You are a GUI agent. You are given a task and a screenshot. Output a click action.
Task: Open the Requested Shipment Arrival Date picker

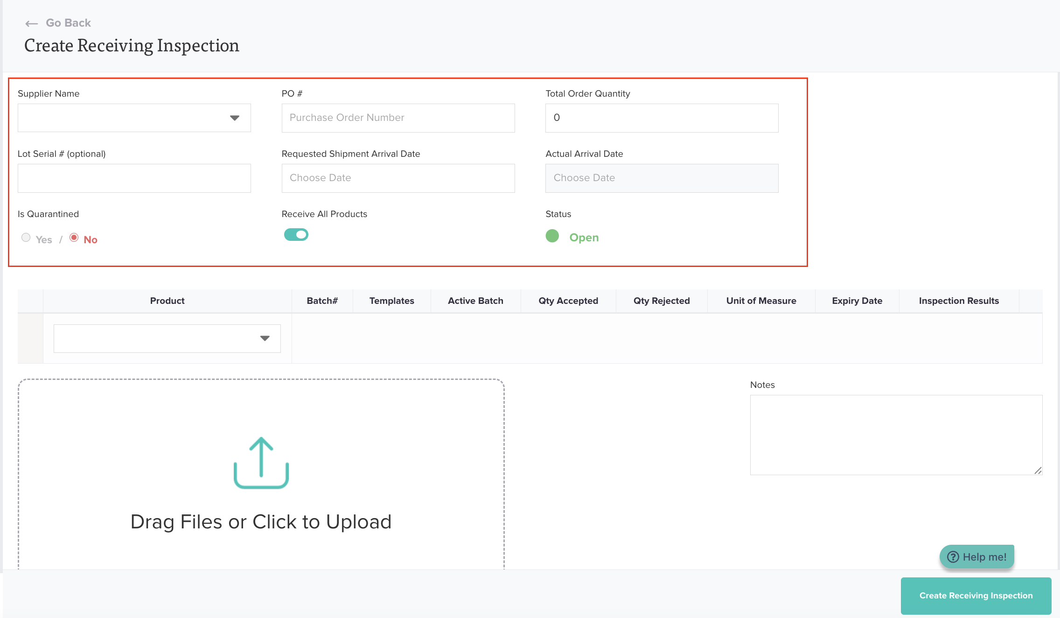point(398,178)
